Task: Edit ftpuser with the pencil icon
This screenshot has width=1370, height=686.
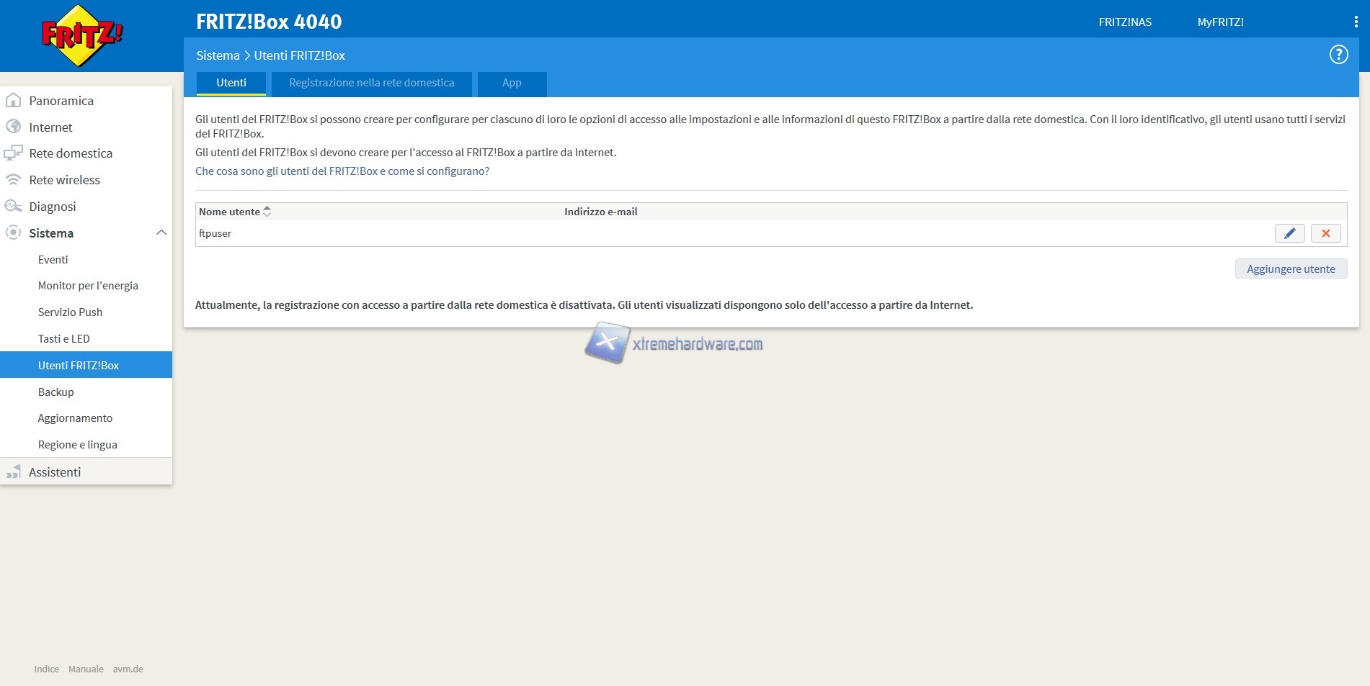Action: (1289, 233)
